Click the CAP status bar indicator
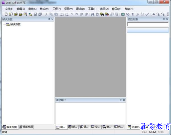 click(x=145, y=132)
